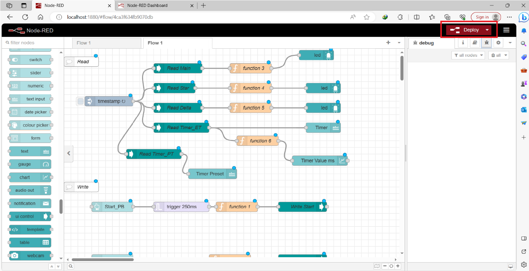Open the Deploy options dropdown arrow

coord(488,30)
